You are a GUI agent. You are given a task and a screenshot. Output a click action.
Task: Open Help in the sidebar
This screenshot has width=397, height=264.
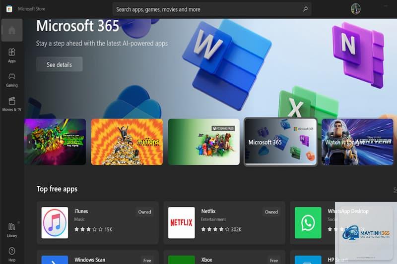pos(11,254)
